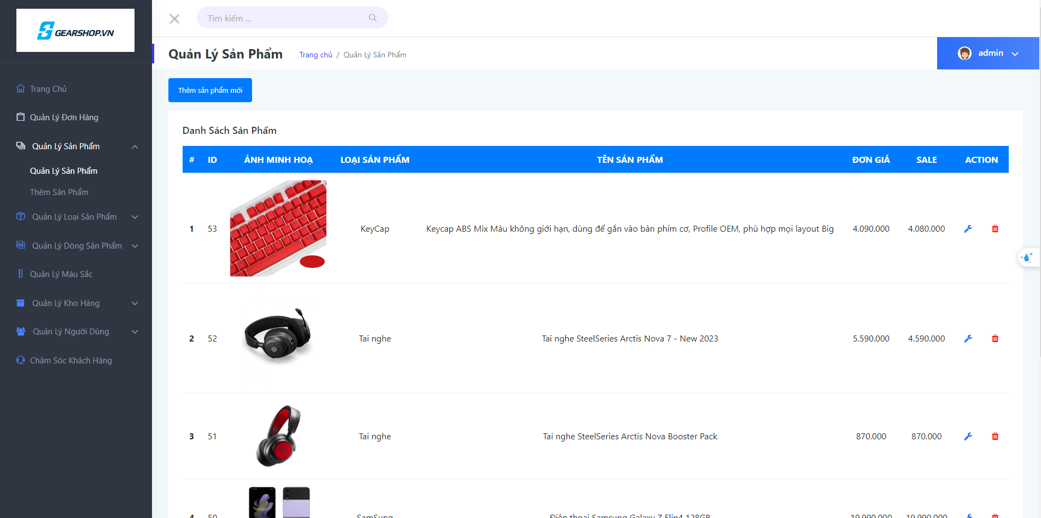Click the 4.080.000 sale price cell
1041x518 pixels.
tap(927, 229)
